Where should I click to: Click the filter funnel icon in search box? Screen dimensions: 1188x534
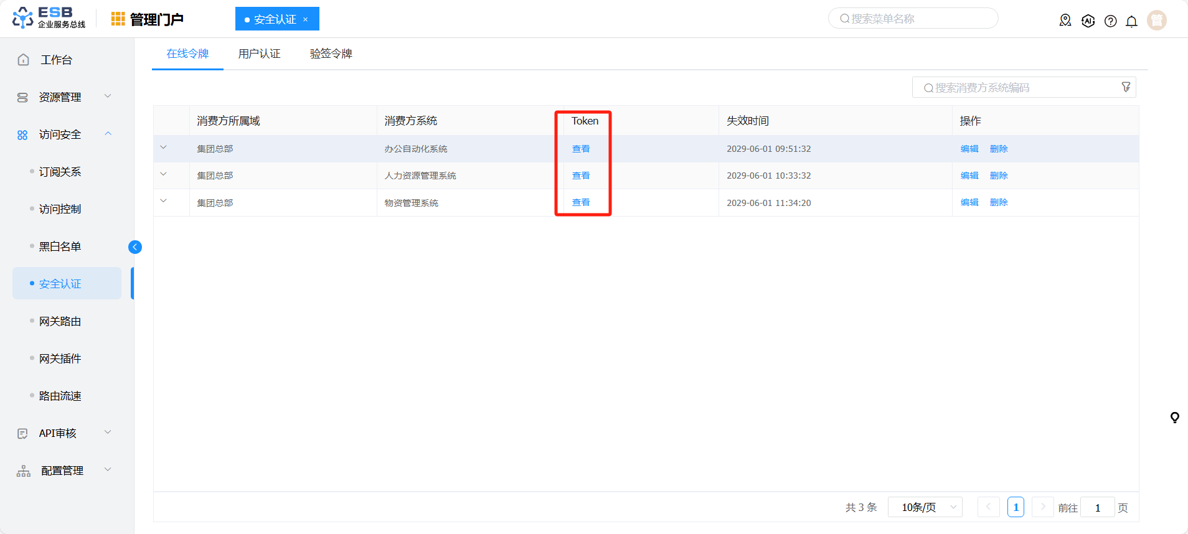tap(1126, 87)
